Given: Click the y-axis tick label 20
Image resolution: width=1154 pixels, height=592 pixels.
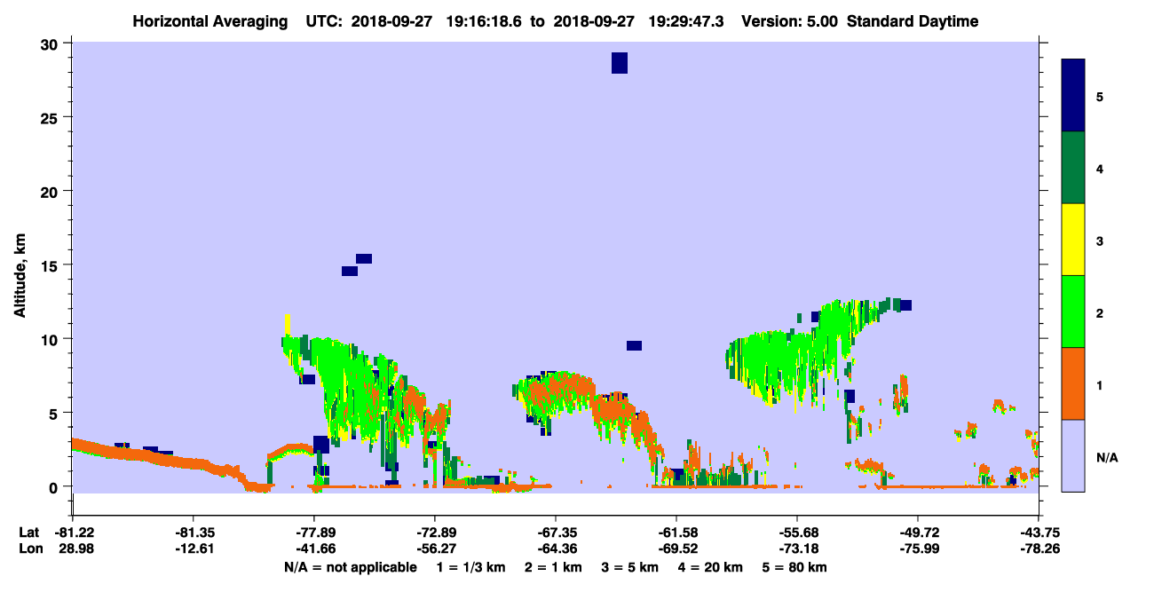Looking at the screenshot, I should click(51, 191).
